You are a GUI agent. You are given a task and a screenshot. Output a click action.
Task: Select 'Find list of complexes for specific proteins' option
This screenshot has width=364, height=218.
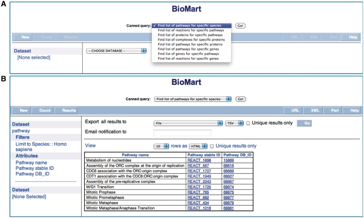coord(191,40)
